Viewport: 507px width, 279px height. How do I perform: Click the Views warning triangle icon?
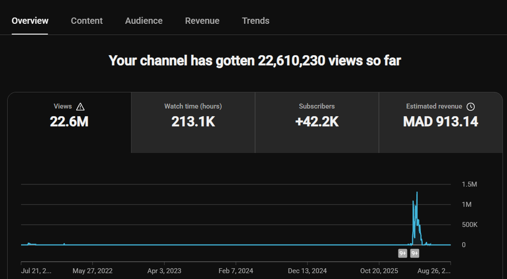click(x=80, y=107)
